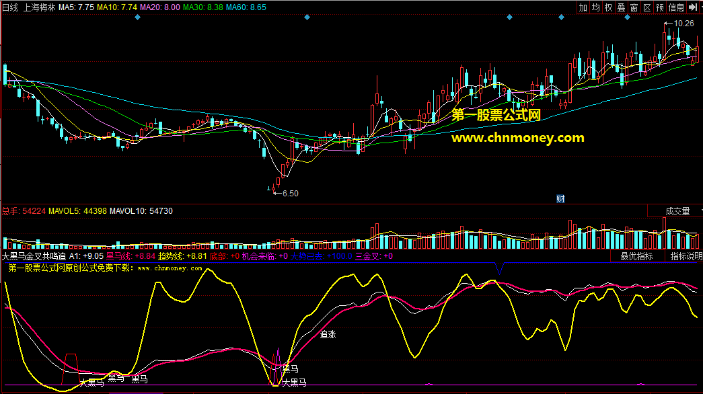Click the MA10: 7.74 label

point(117,7)
